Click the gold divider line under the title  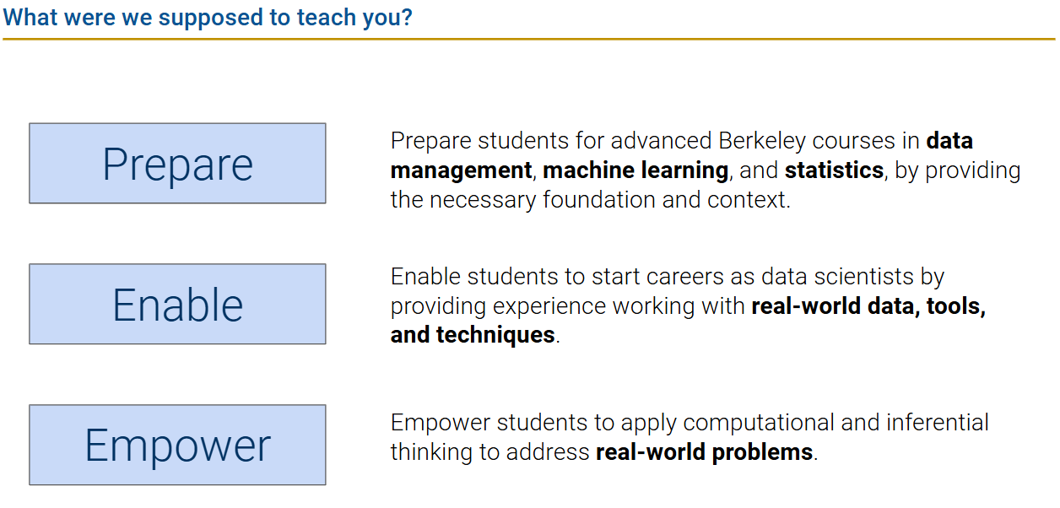click(x=529, y=39)
